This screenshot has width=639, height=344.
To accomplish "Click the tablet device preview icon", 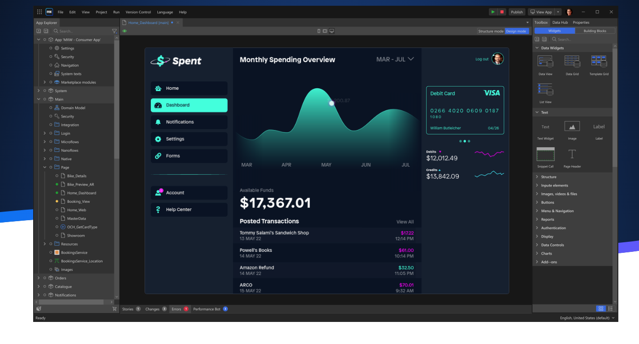I will (x=325, y=31).
